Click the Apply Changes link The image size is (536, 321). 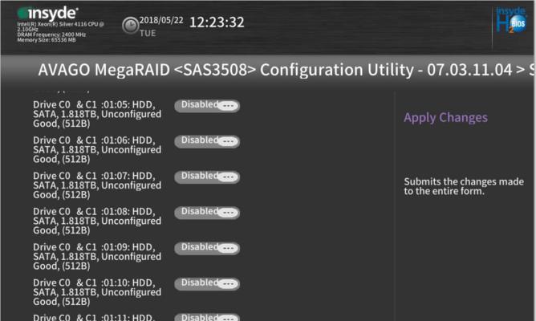tap(446, 118)
